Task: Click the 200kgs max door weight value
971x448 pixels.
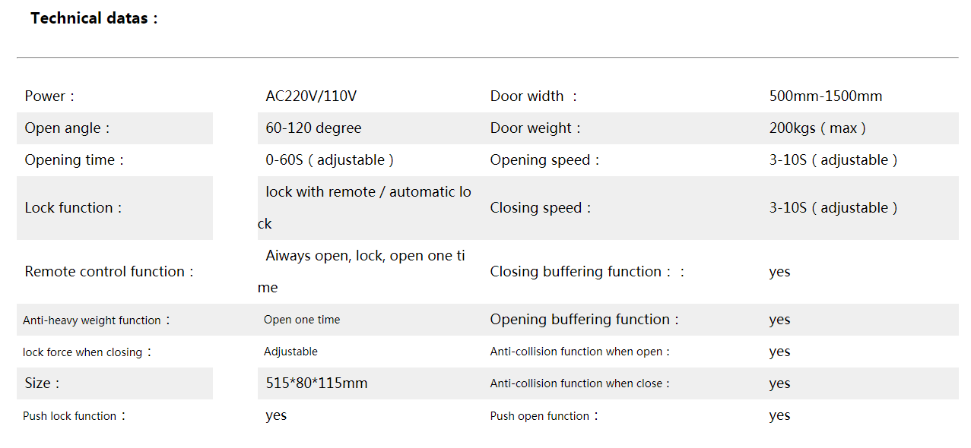Action: (817, 128)
